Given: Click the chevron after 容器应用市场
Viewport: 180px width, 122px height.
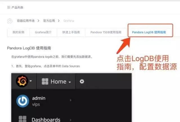Looking at the screenshot, I should click(39, 21).
